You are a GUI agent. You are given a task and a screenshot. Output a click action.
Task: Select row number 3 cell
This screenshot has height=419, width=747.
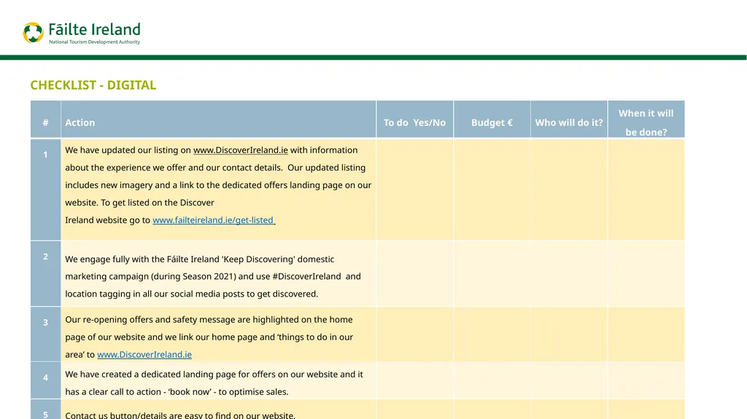[x=46, y=334]
